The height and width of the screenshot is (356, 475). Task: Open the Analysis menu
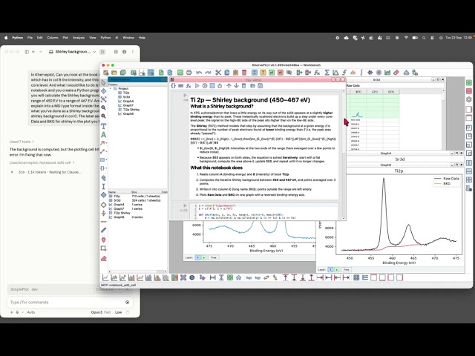[x=79, y=38]
